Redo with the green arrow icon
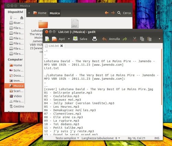Screen dimensions: 172x146 tap(125, 39)
